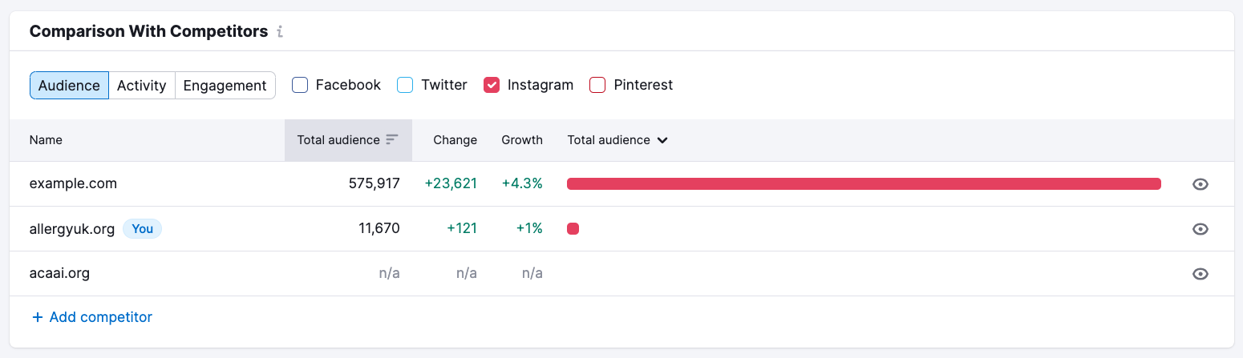Click the You badge beside allergyuk.org
The height and width of the screenshot is (358, 1243).
tap(142, 229)
